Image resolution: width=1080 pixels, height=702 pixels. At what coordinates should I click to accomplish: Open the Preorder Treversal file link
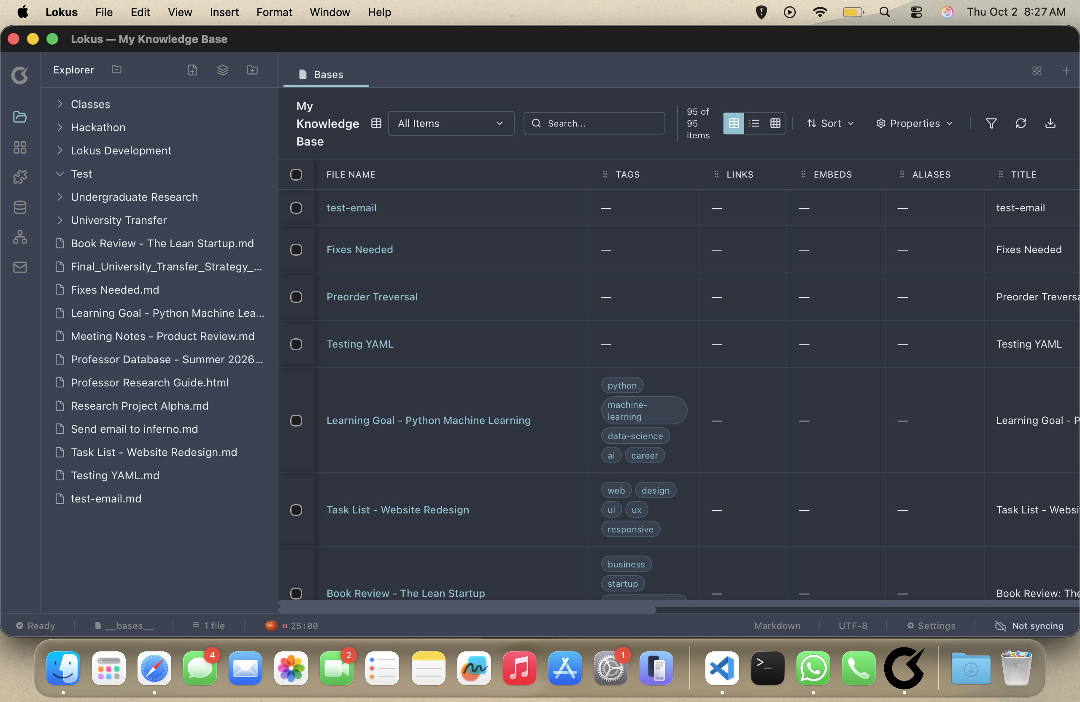[372, 297]
